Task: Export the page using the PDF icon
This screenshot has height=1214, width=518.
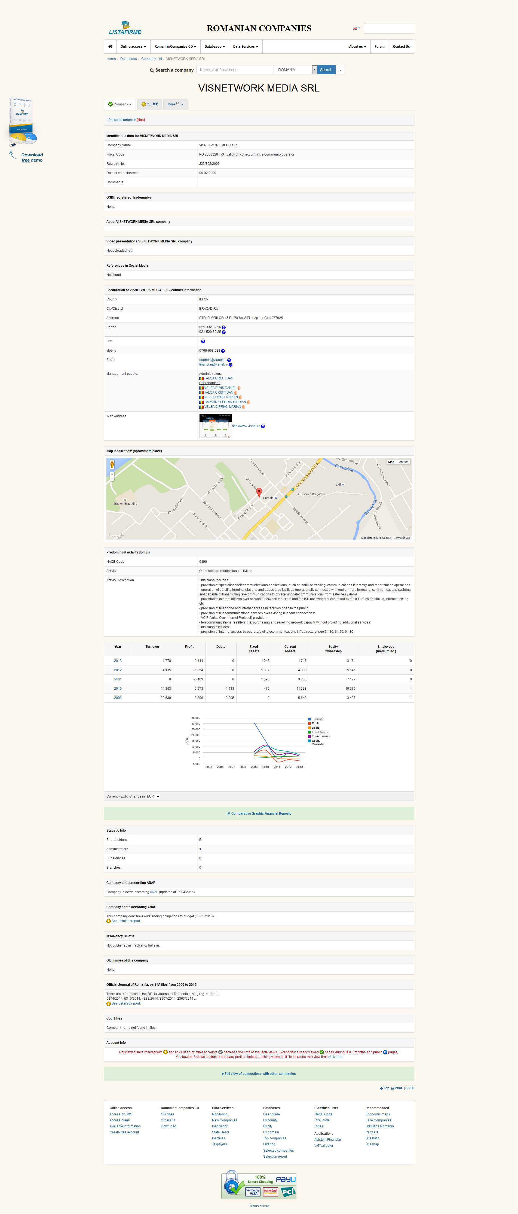Action: point(409,1088)
